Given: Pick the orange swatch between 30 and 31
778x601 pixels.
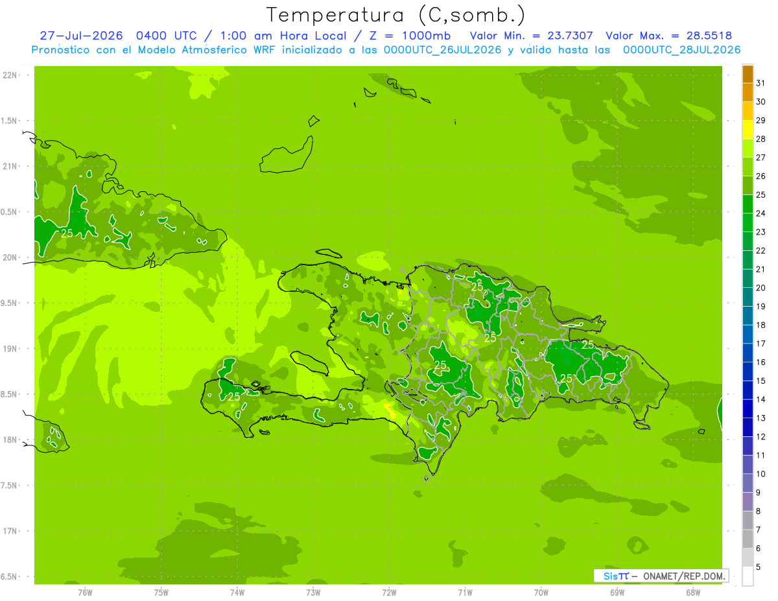Looking at the screenshot, I should [748, 93].
